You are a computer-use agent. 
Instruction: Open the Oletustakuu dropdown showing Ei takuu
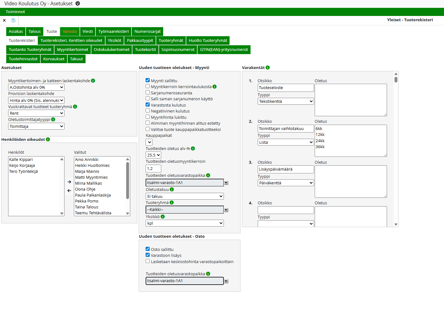coord(185,196)
